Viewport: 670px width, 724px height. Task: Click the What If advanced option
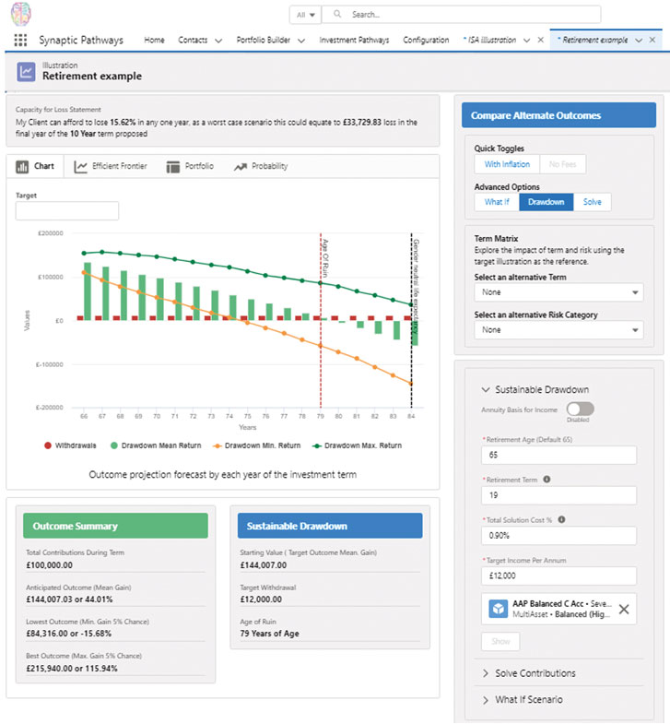pyautogui.click(x=497, y=202)
